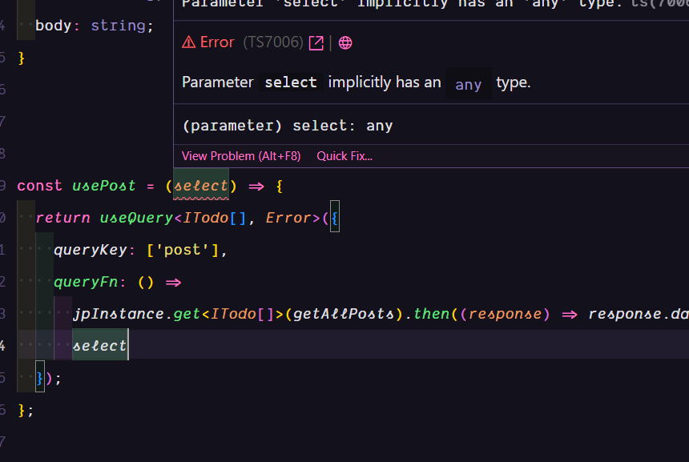Click the underlined select parameter in usePost
The width and height of the screenshot is (689, 462).
(x=201, y=186)
